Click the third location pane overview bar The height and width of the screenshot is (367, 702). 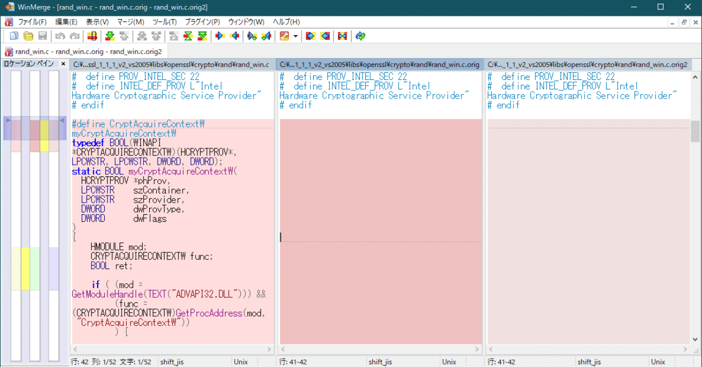(54, 216)
